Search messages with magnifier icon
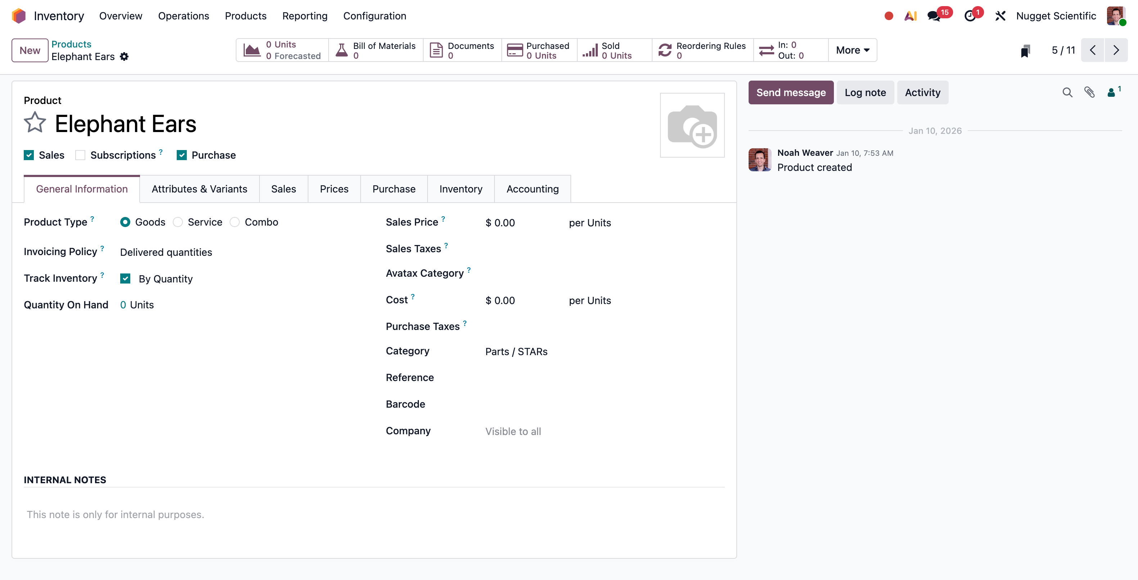Viewport: 1138px width, 580px height. point(1067,92)
